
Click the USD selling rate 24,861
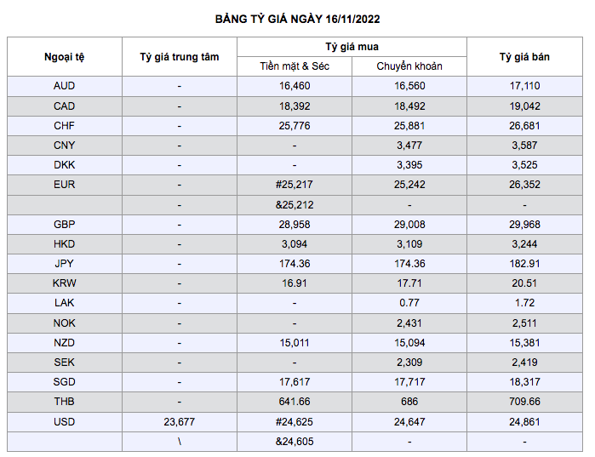(x=524, y=421)
